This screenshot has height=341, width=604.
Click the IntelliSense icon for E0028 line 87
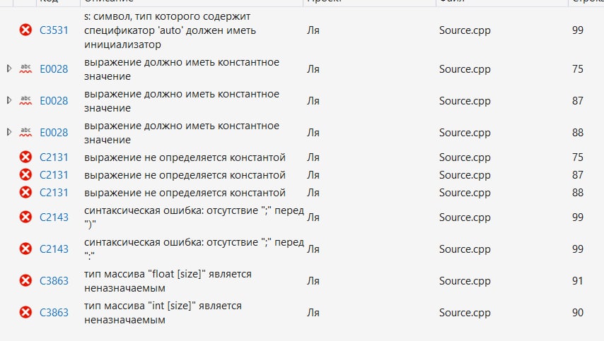[x=26, y=100]
